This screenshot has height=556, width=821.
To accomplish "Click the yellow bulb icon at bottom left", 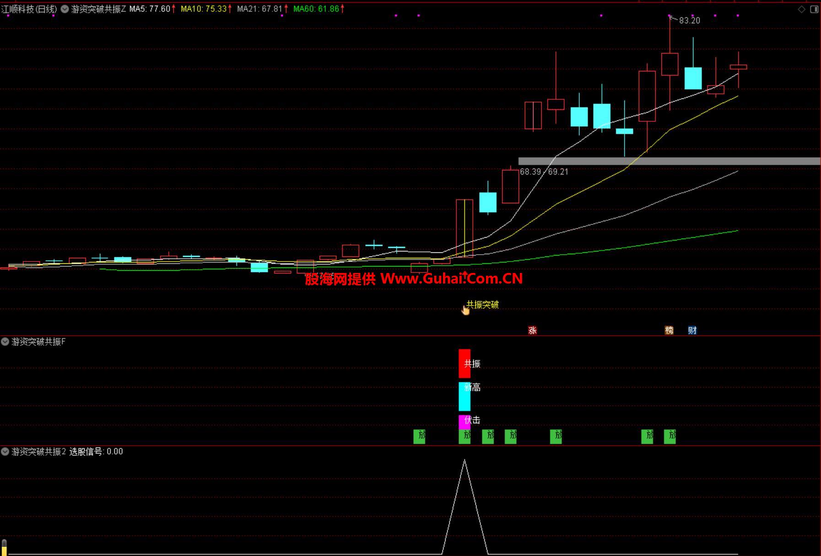I will 4,547.
